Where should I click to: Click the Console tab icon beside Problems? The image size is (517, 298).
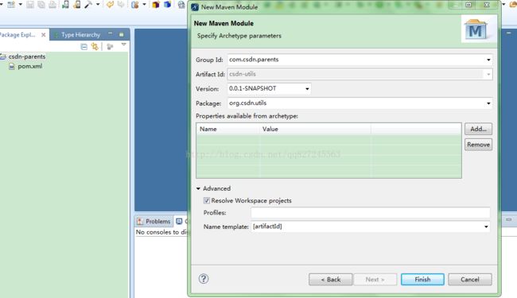pyautogui.click(x=179, y=221)
